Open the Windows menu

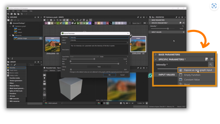tap(25, 11)
